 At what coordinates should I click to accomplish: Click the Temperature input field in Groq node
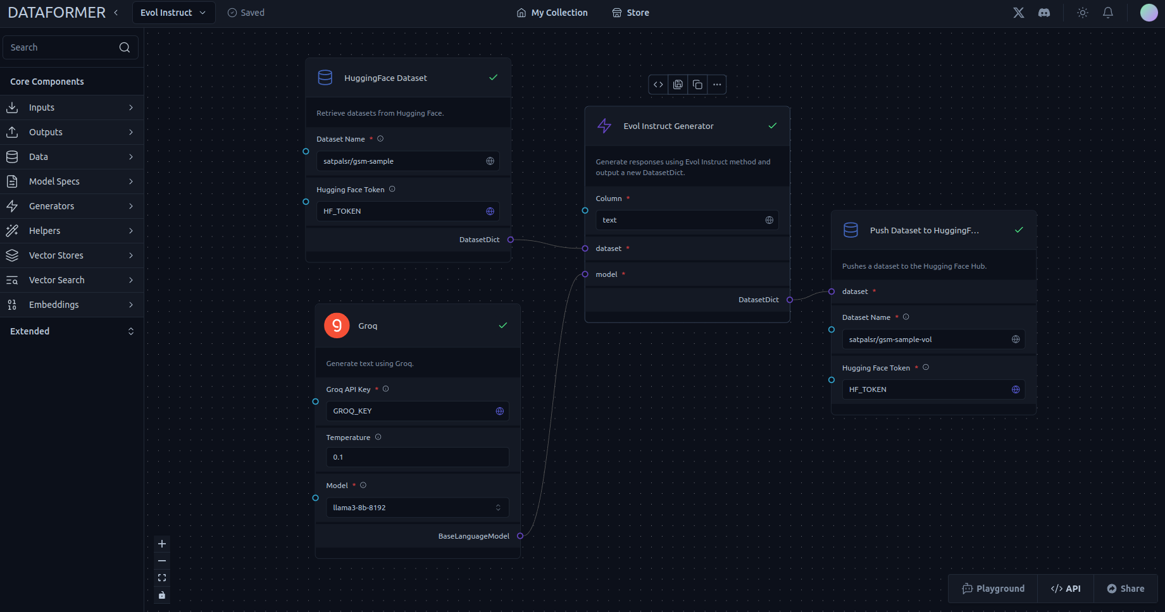click(x=417, y=457)
